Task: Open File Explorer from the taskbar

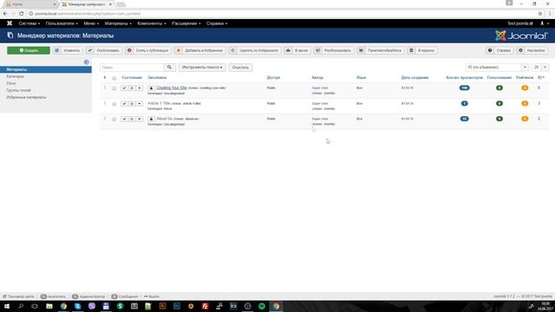Action: click(49, 306)
